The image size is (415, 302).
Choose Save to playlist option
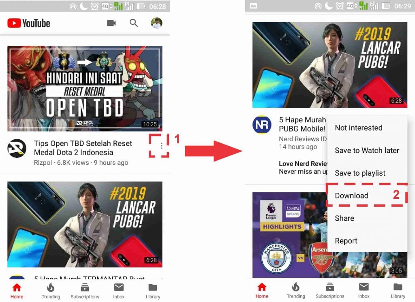[367, 173]
